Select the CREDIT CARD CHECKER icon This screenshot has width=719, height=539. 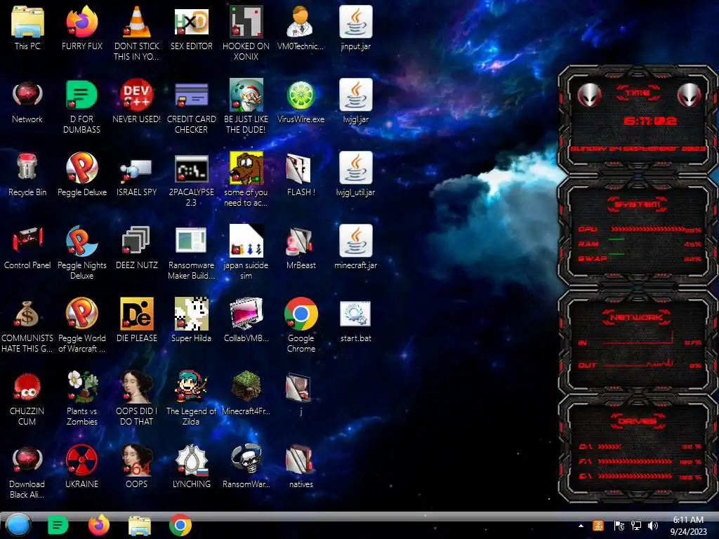192,95
